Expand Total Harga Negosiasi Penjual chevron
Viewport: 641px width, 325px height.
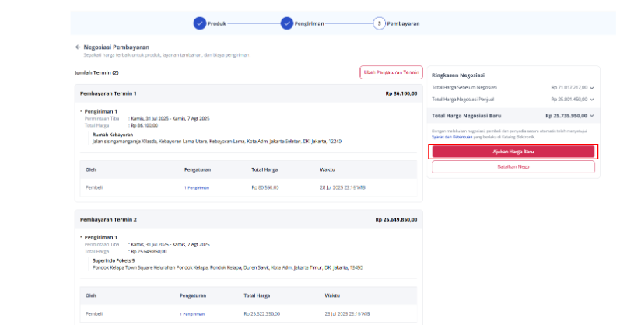pyautogui.click(x=591, y=100)
